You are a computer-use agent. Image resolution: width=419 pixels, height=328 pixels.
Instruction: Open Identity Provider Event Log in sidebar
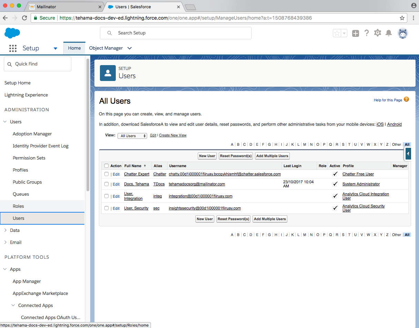[41, 146]
